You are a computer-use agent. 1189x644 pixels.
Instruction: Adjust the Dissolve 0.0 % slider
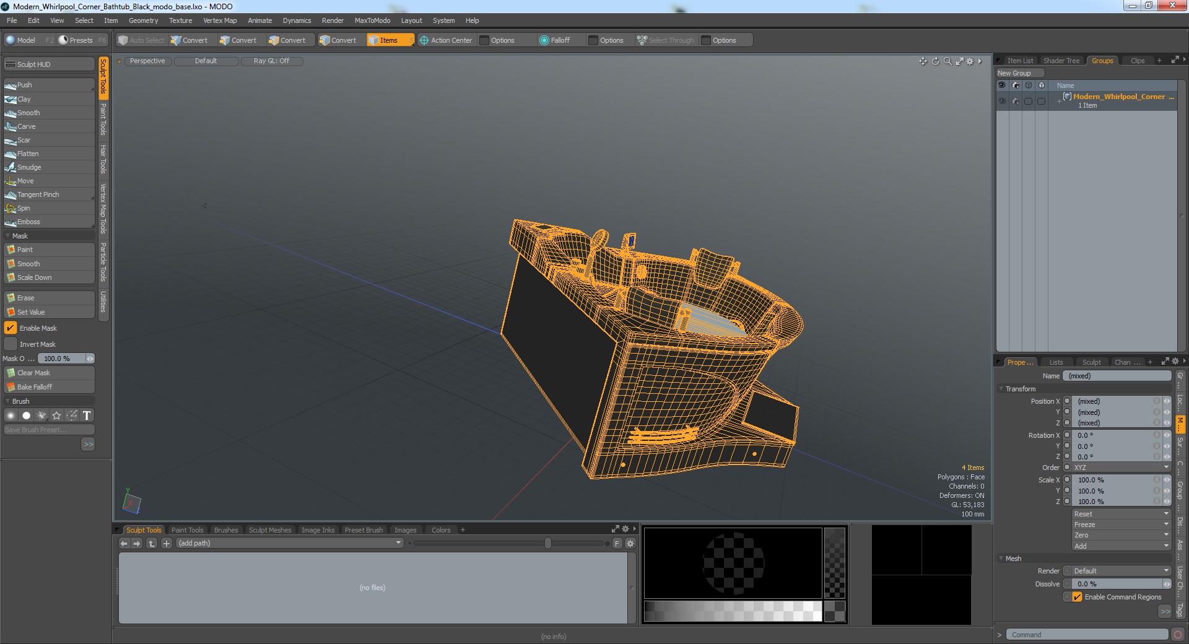(1121, 584)
